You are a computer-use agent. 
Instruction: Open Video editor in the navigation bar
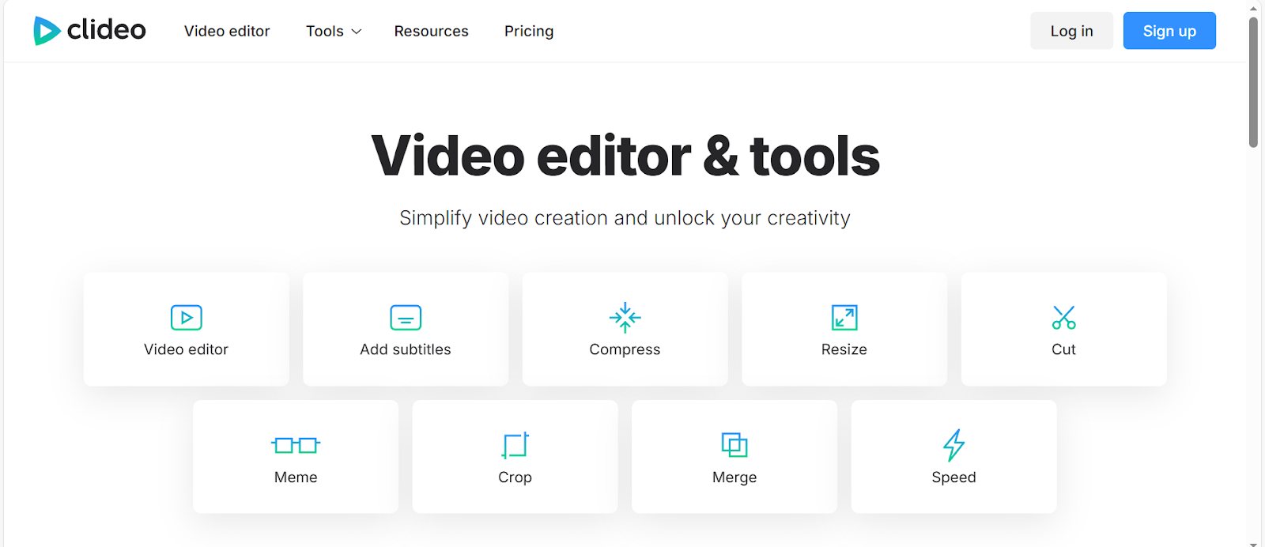point(227,32)
